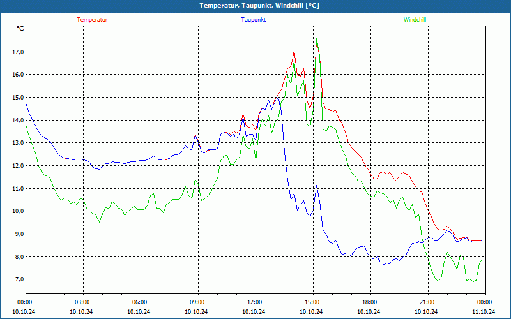Click the 15:00 time axis label
Screen dimensions: 511x319
point(312,302)
